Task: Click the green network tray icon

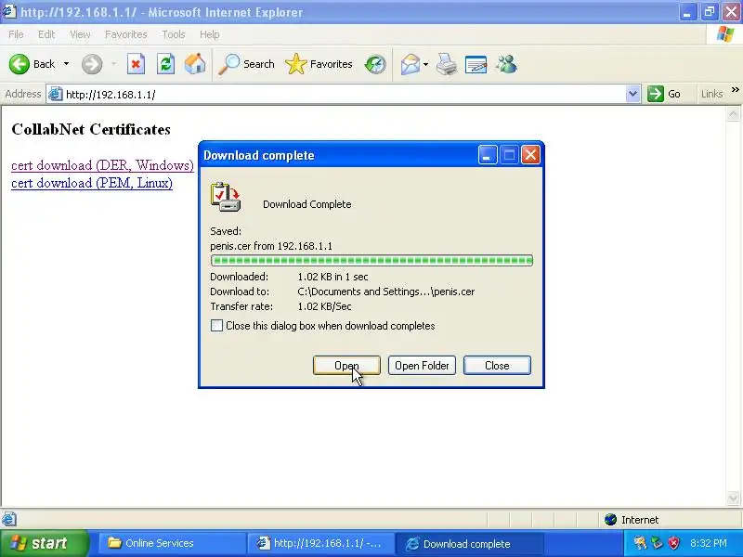Action: (657, 543)
